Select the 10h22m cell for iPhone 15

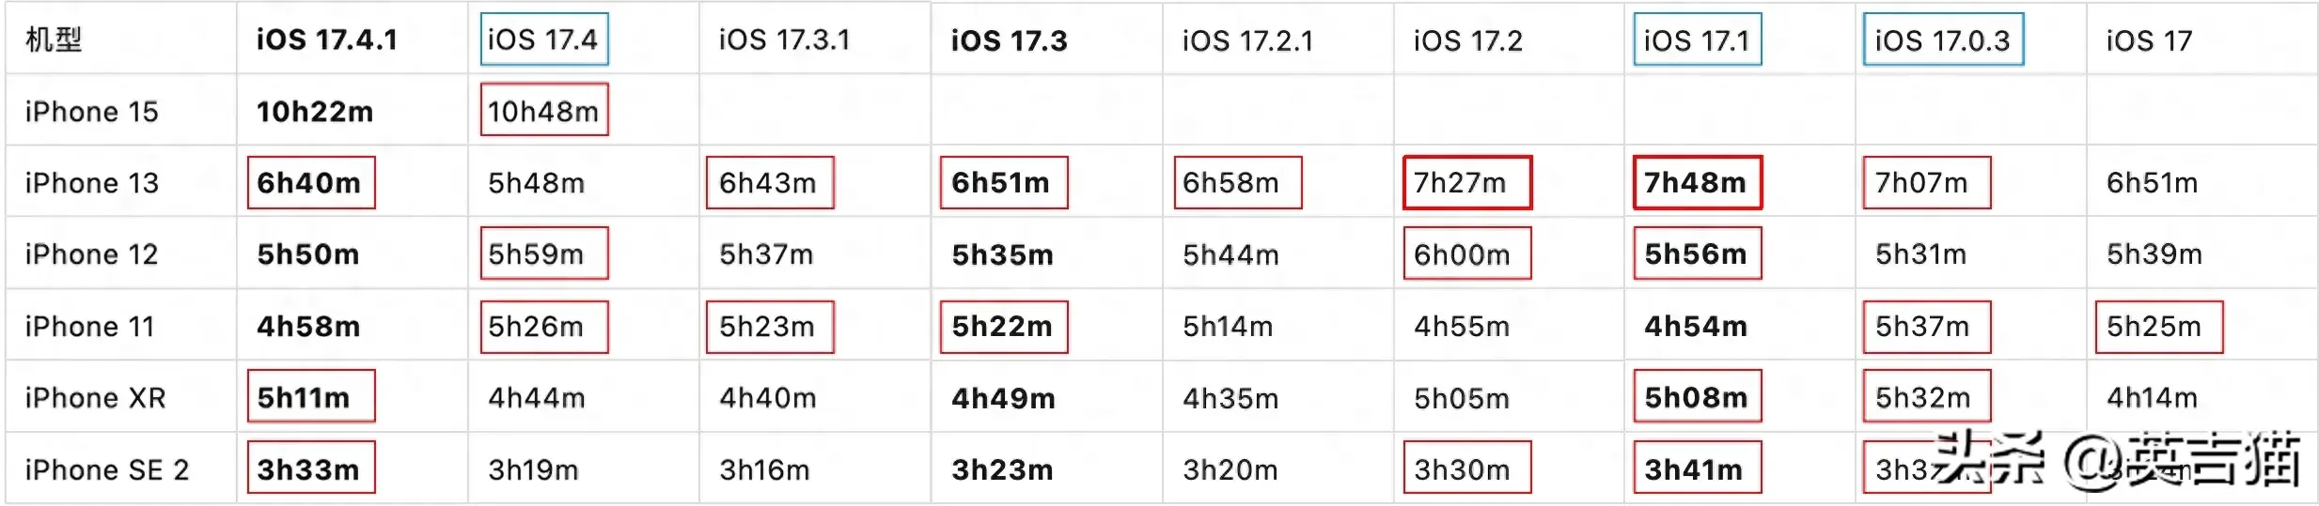coord(315,112)
